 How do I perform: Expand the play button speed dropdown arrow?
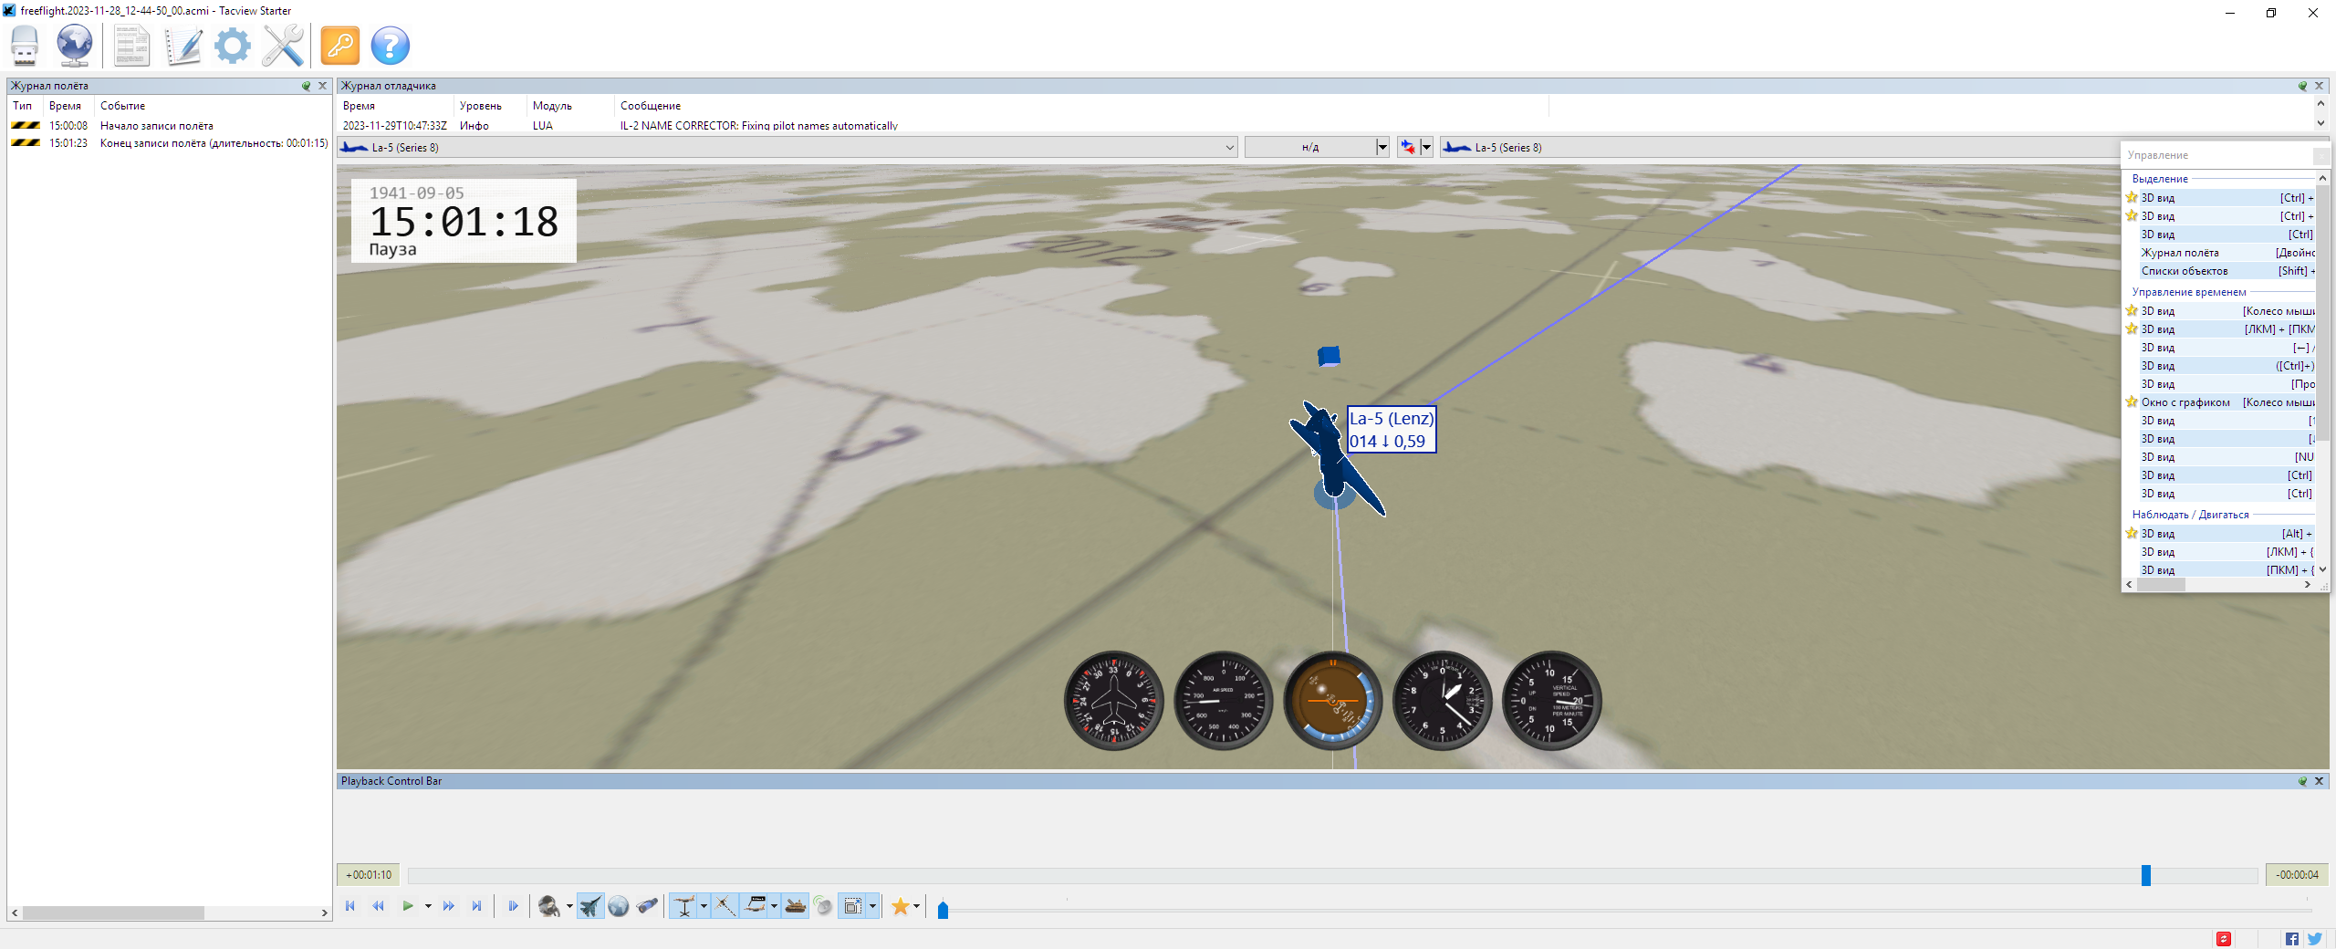428,906
